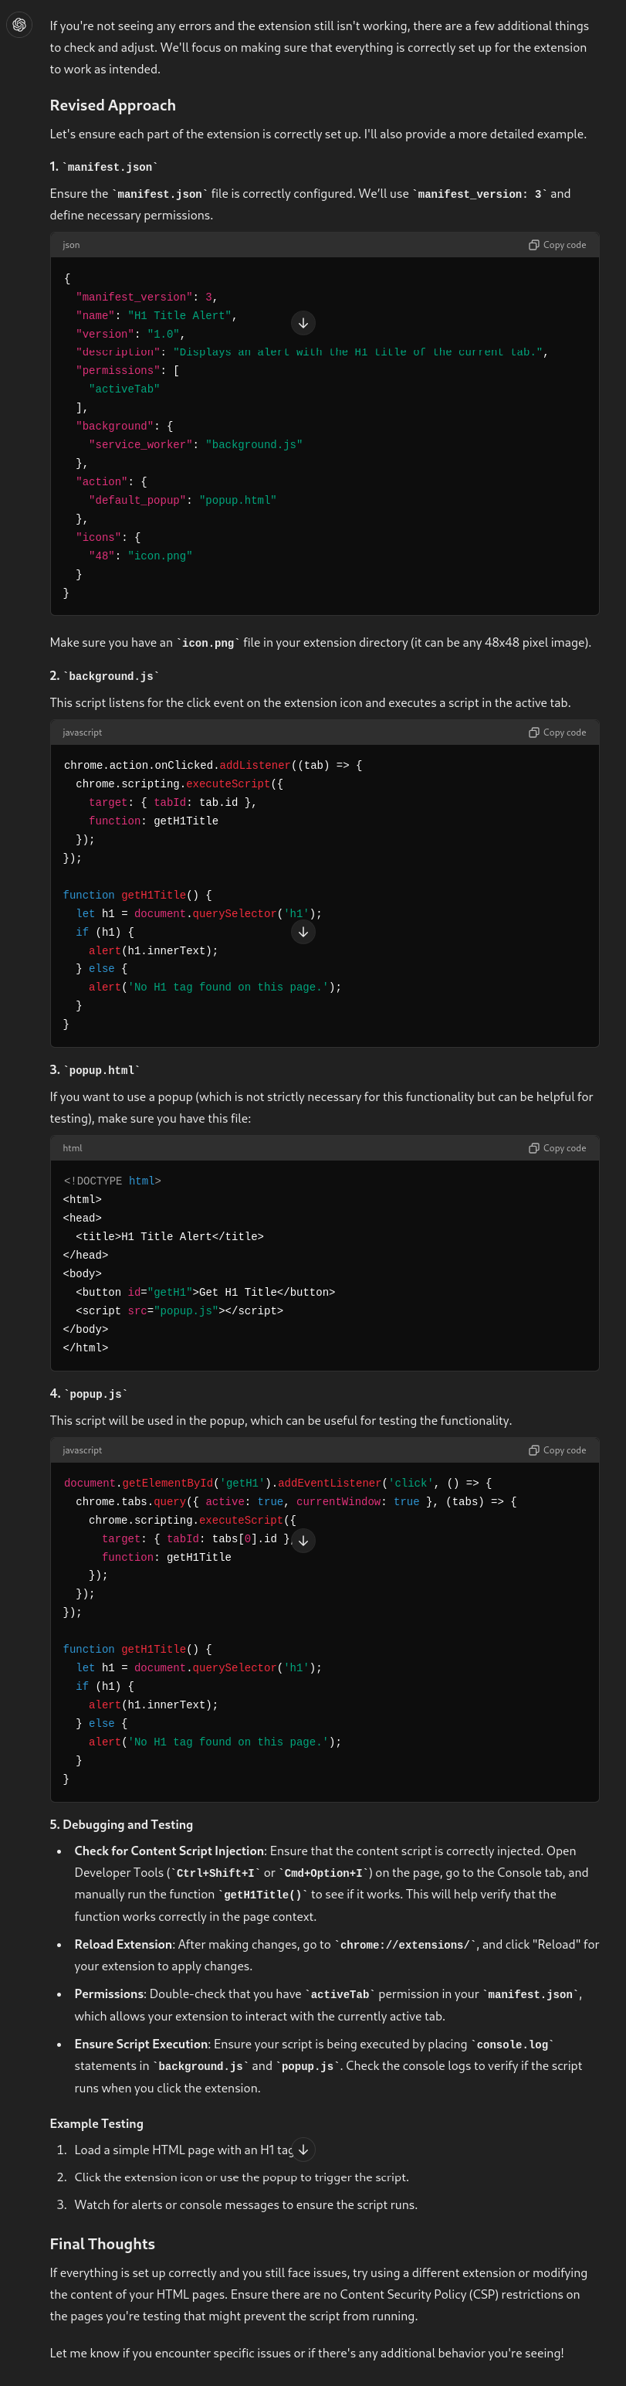Click the 'Ensure Script Execution' bullet title

point(140,2044)
